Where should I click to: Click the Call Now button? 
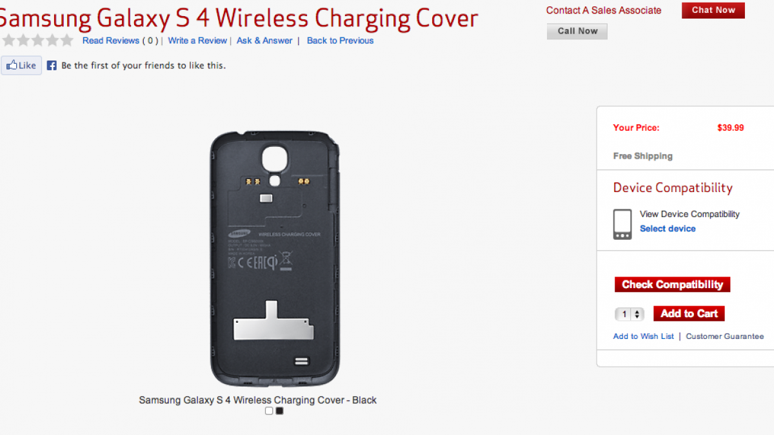click(577, 31)
